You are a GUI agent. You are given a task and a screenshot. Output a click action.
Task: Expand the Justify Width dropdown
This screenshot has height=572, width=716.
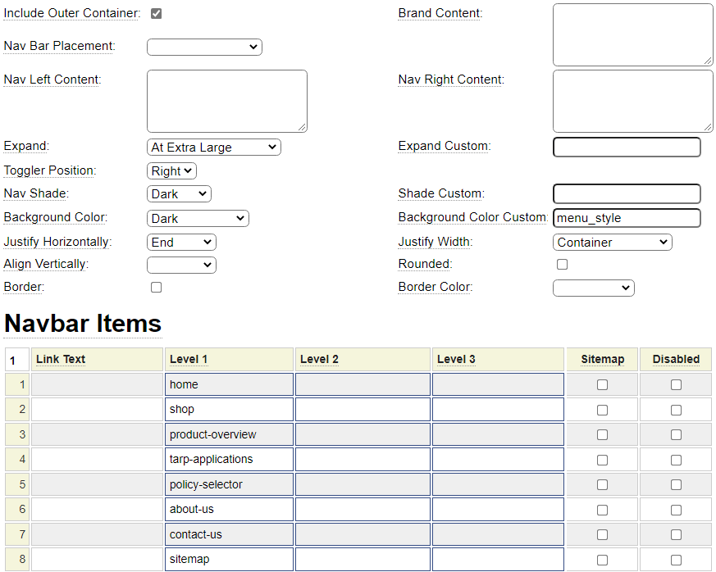(x=612, y=243)
